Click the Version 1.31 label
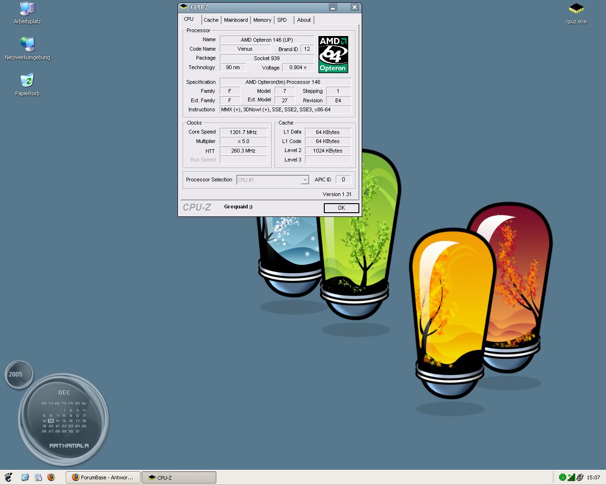The image size is (606, 485). (337, 194)
